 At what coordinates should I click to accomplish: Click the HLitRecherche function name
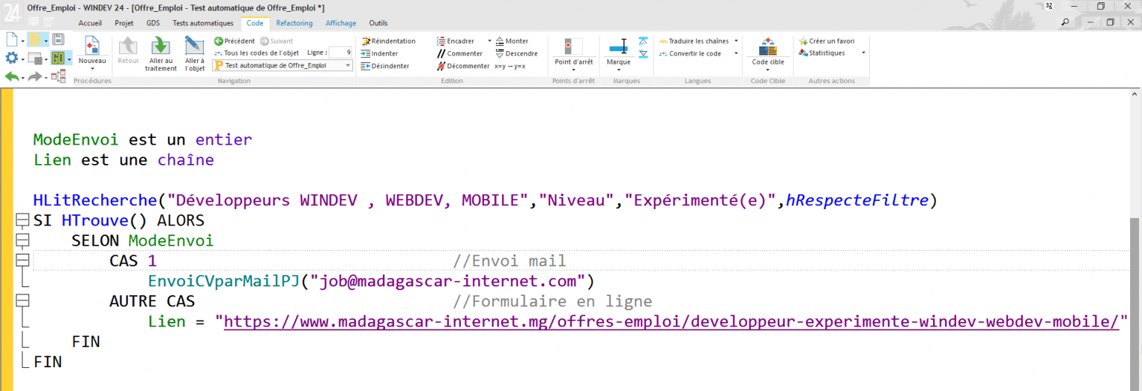click(95, 200)
